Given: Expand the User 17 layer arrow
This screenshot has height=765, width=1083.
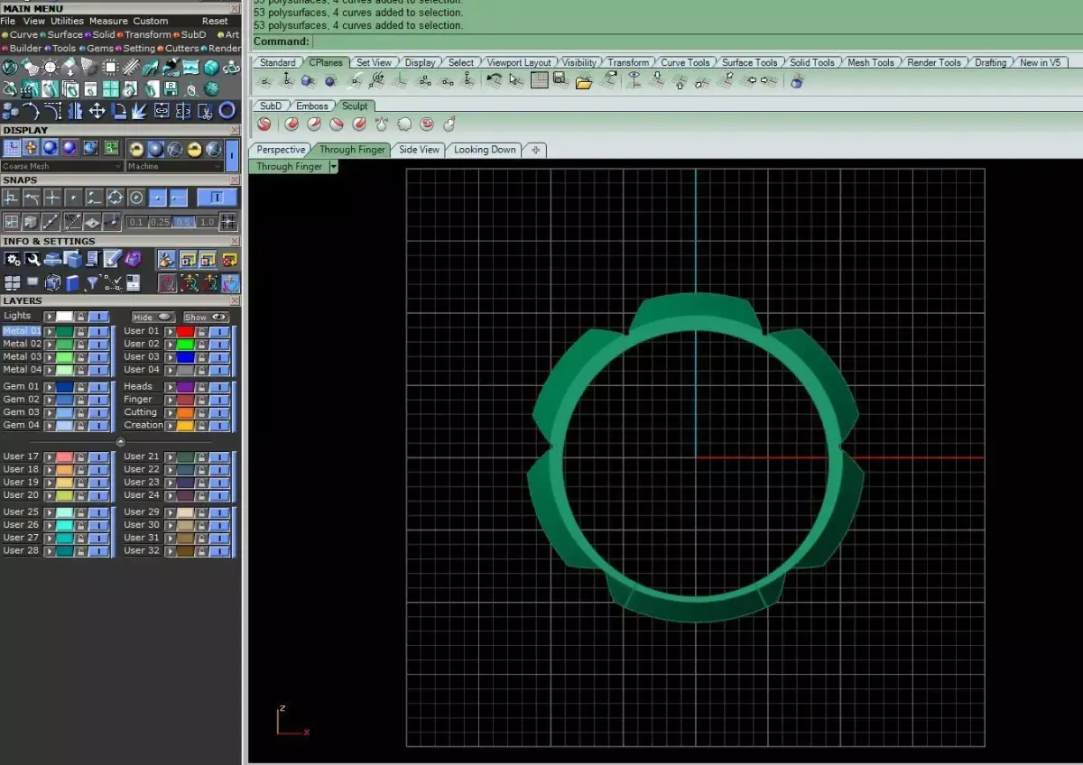Looking at the screenshot, I should click(50, 457).
